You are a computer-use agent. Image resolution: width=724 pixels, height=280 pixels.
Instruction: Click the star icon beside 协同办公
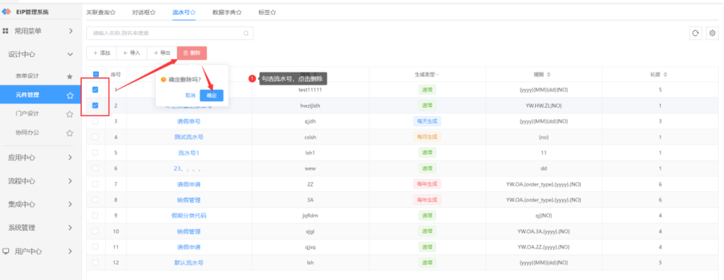(x=70, y=133)
